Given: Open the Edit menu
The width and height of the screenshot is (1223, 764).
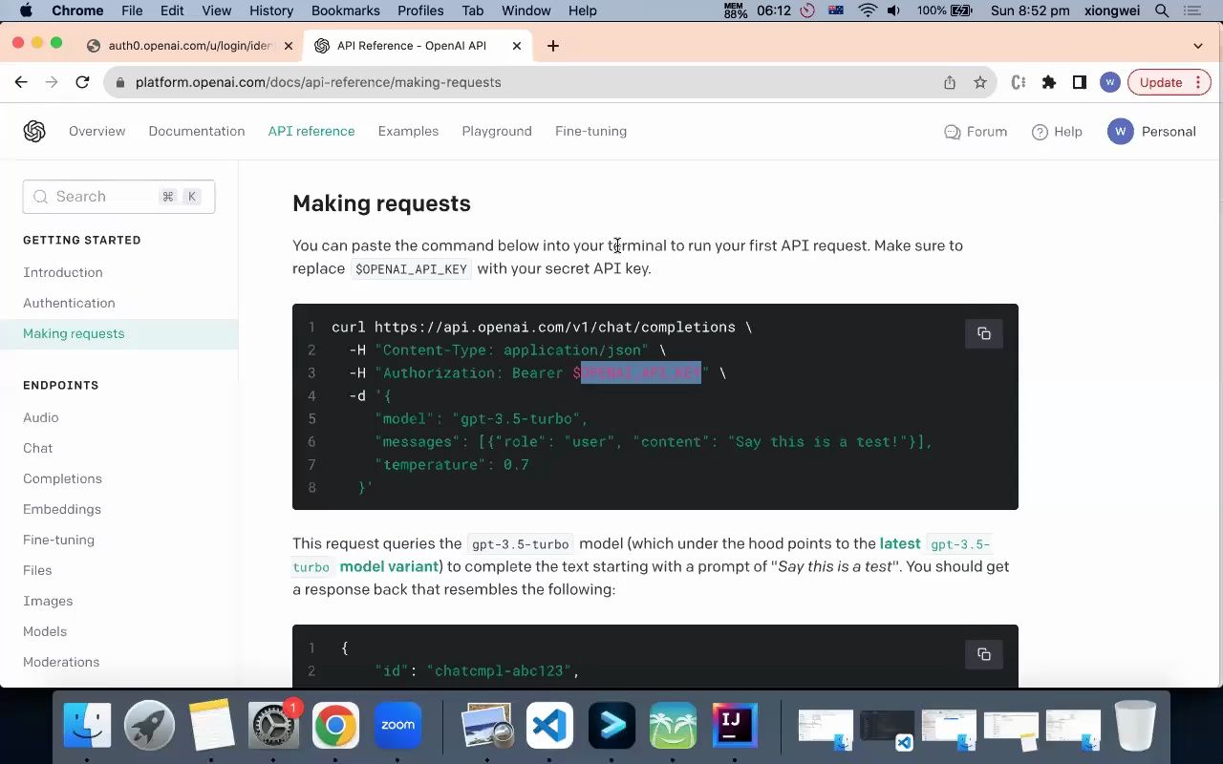Looking at the screenshot, I should 172,11.
